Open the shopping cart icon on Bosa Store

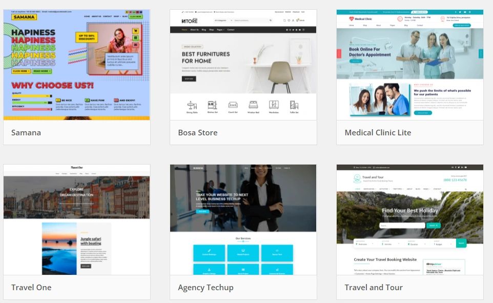pos(297,21)
